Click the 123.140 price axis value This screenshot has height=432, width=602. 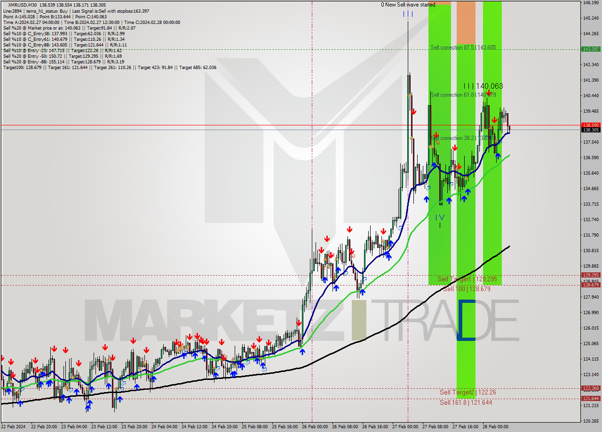pos(591,375)
